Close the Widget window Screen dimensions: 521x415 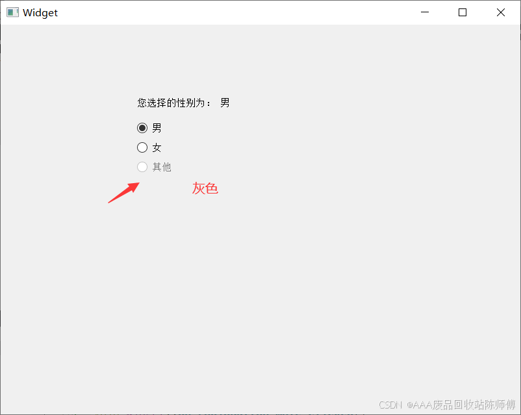tap(501, 12)
